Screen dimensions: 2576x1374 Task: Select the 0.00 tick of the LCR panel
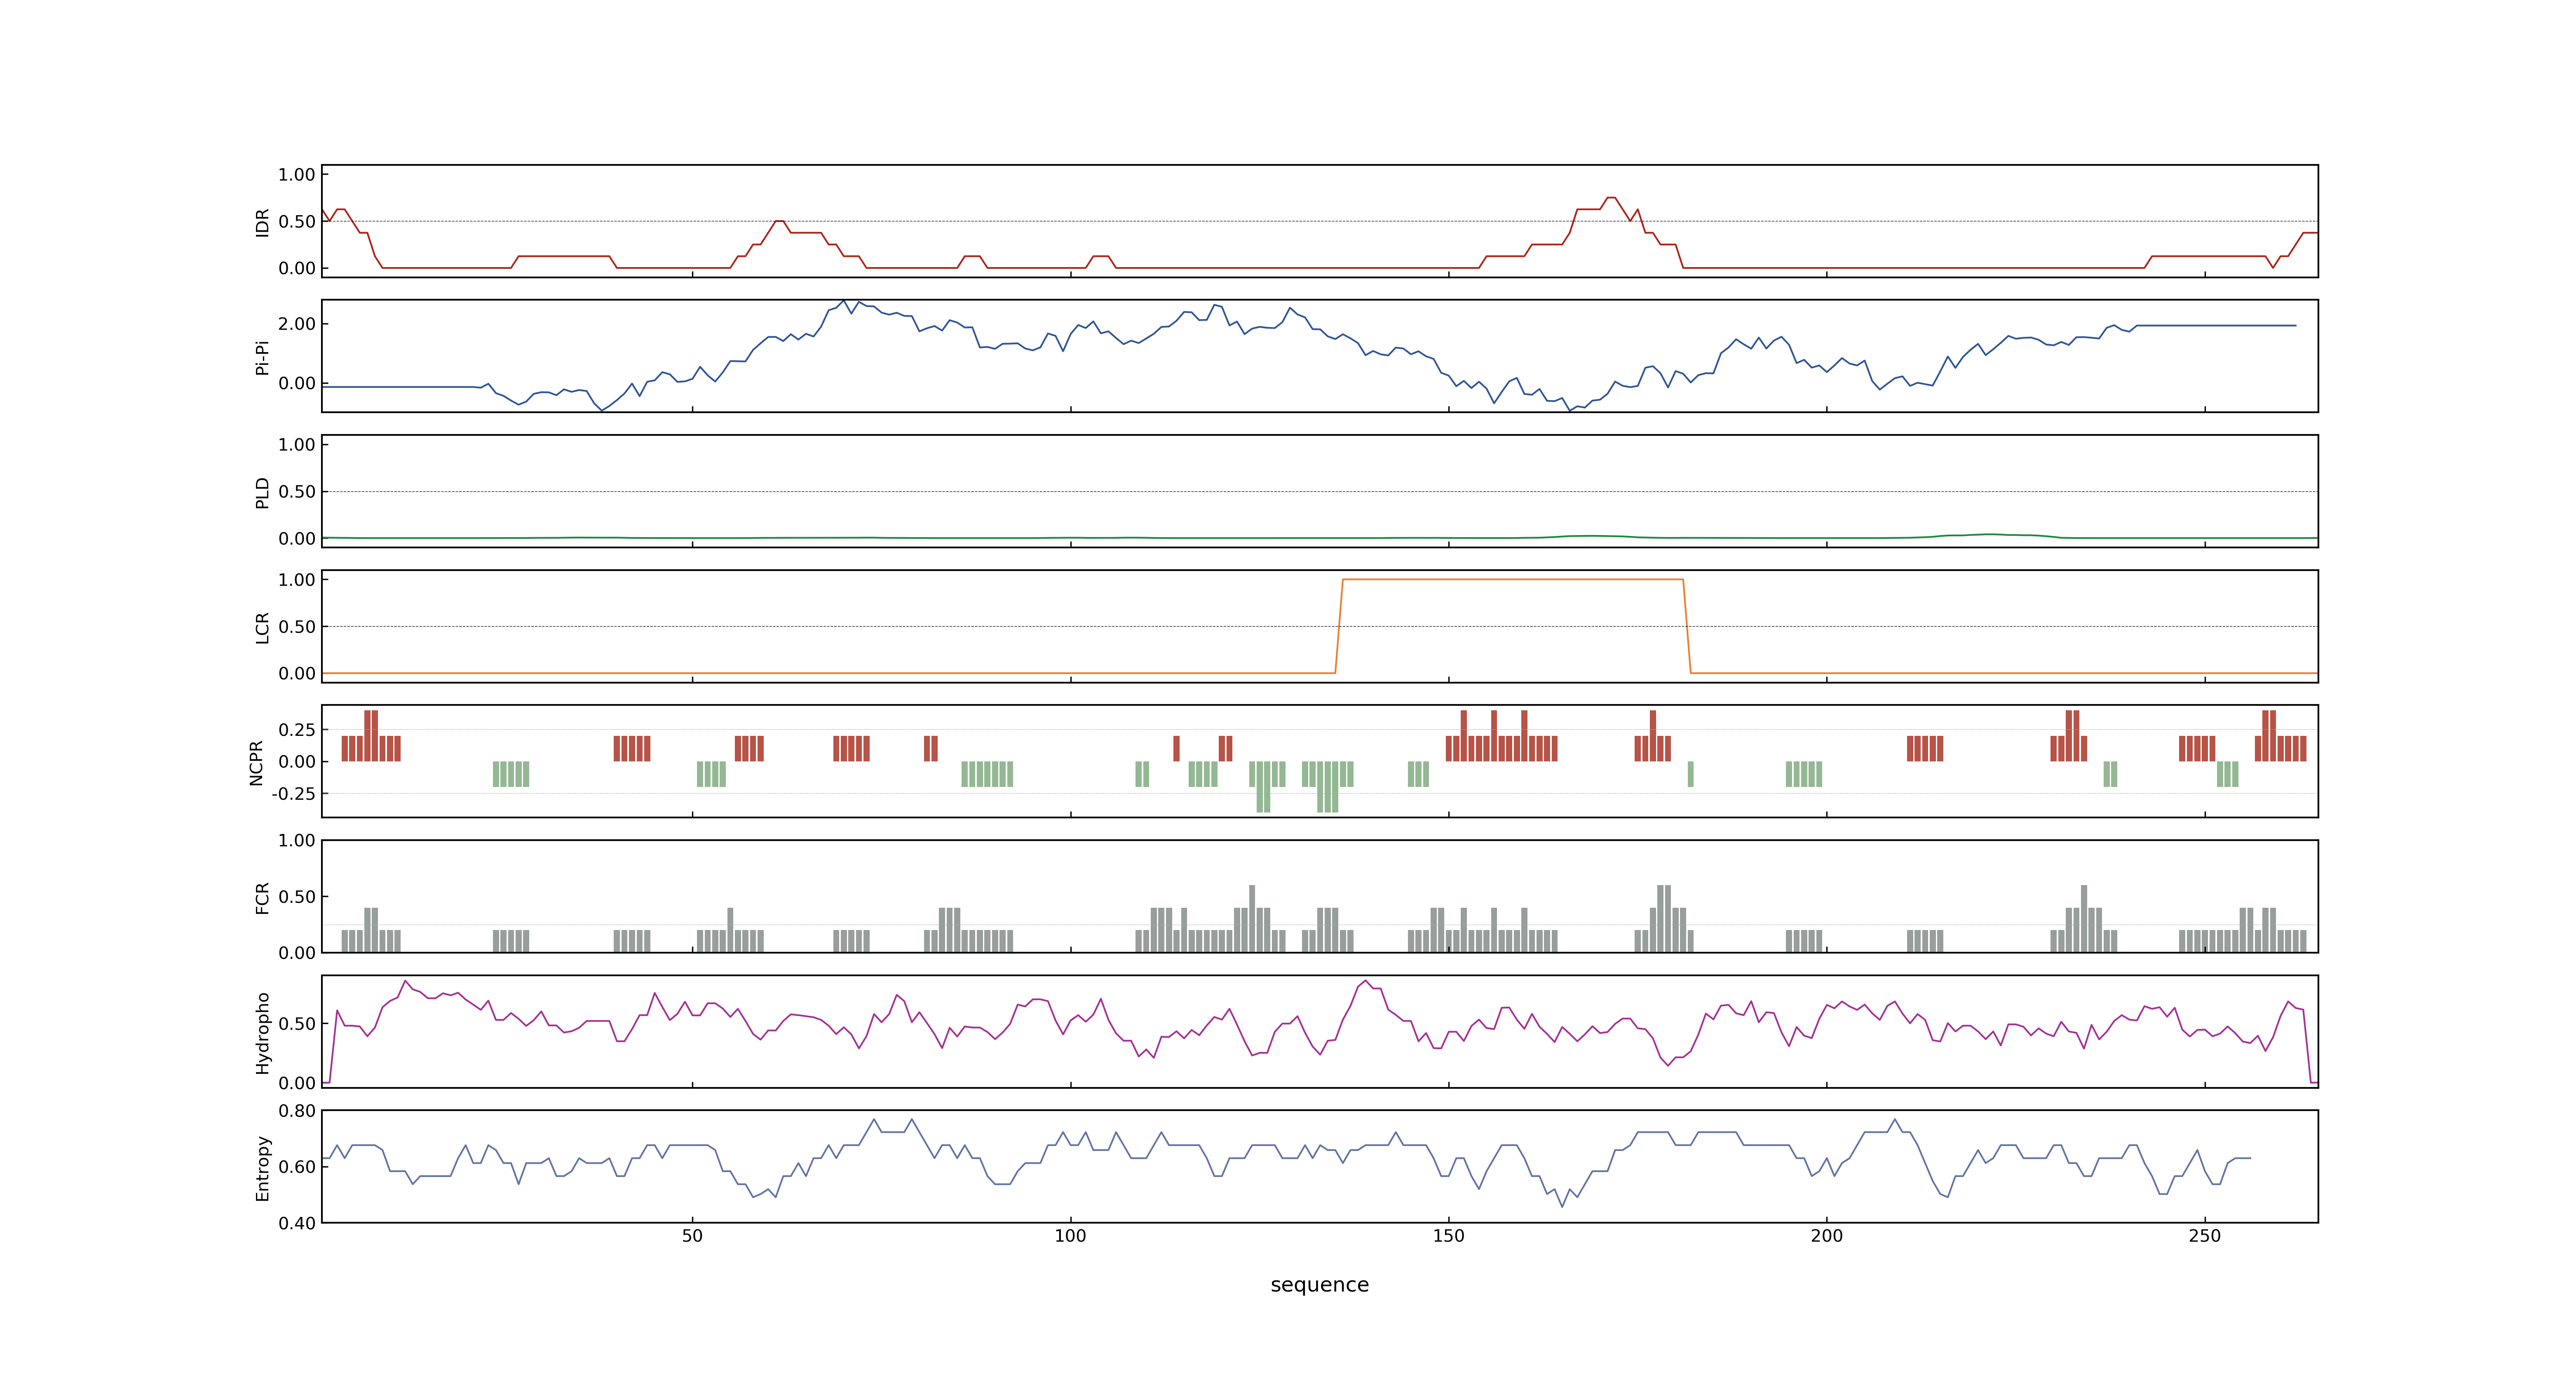(x=297, y=673)
